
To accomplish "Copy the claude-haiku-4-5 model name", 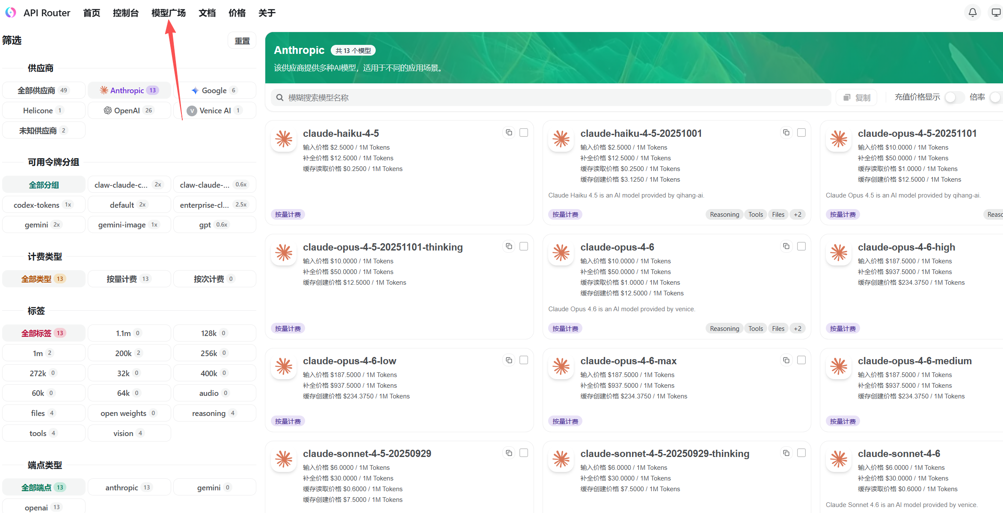I will [509, 133].
